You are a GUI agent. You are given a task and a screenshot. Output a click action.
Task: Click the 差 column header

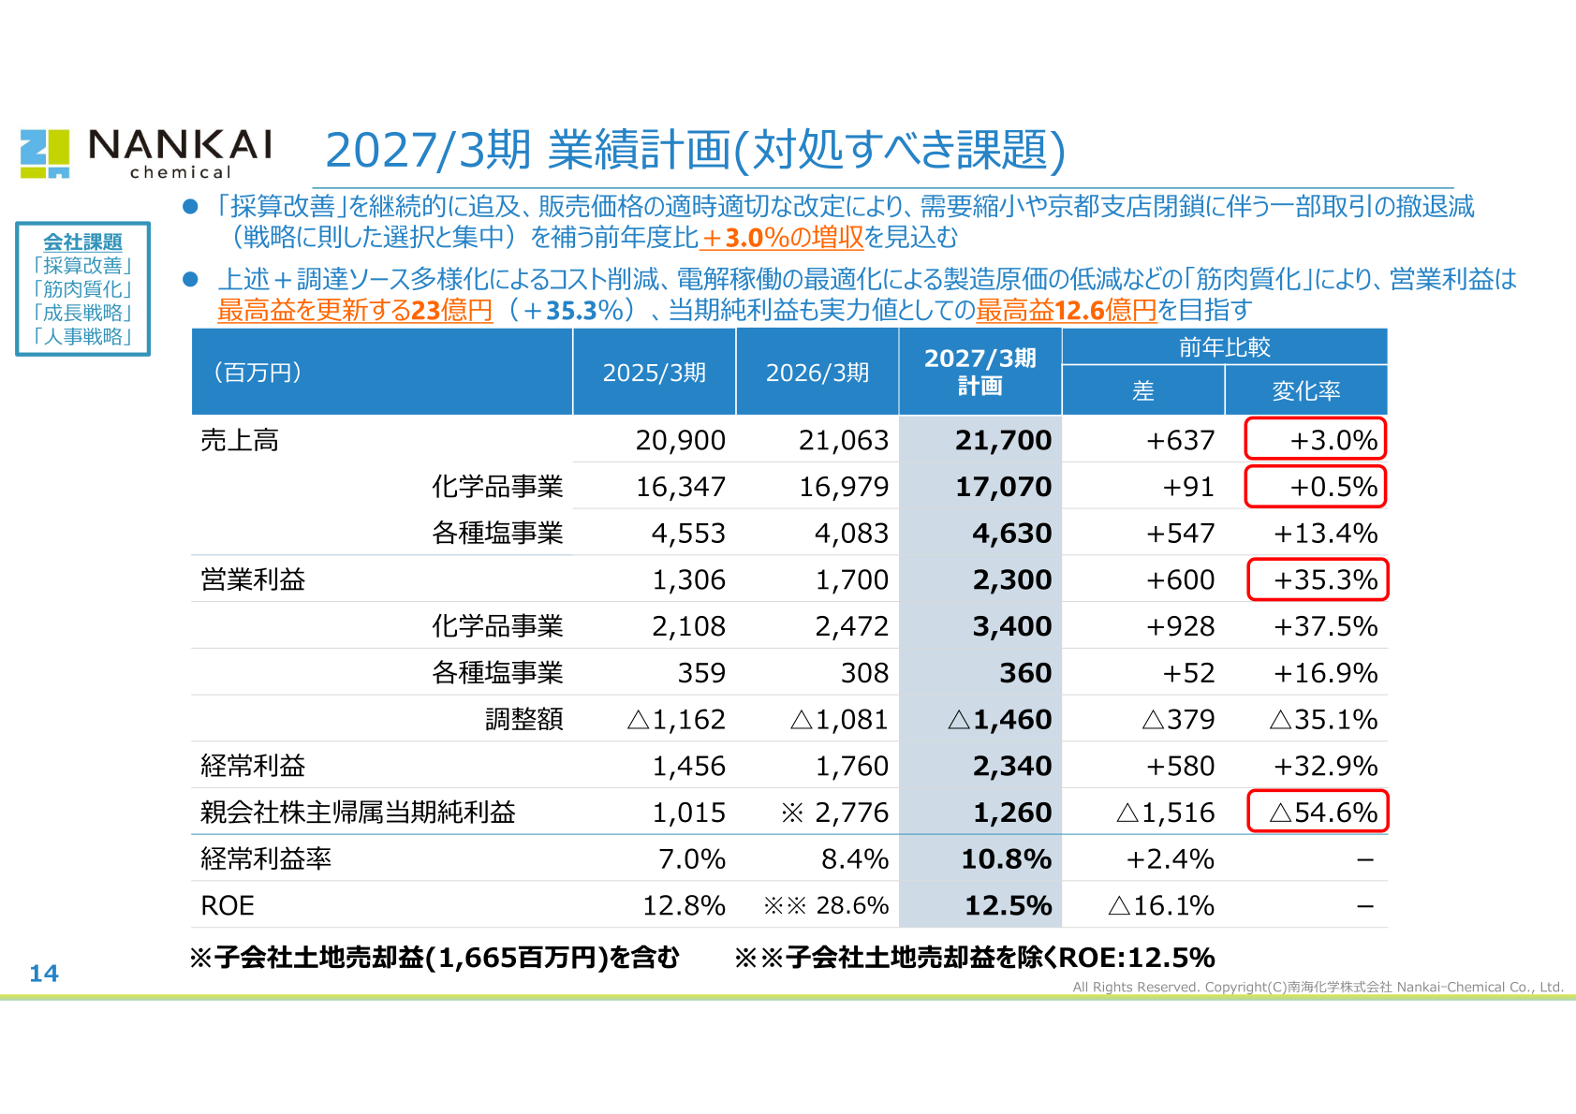[x=1143, y=390]
